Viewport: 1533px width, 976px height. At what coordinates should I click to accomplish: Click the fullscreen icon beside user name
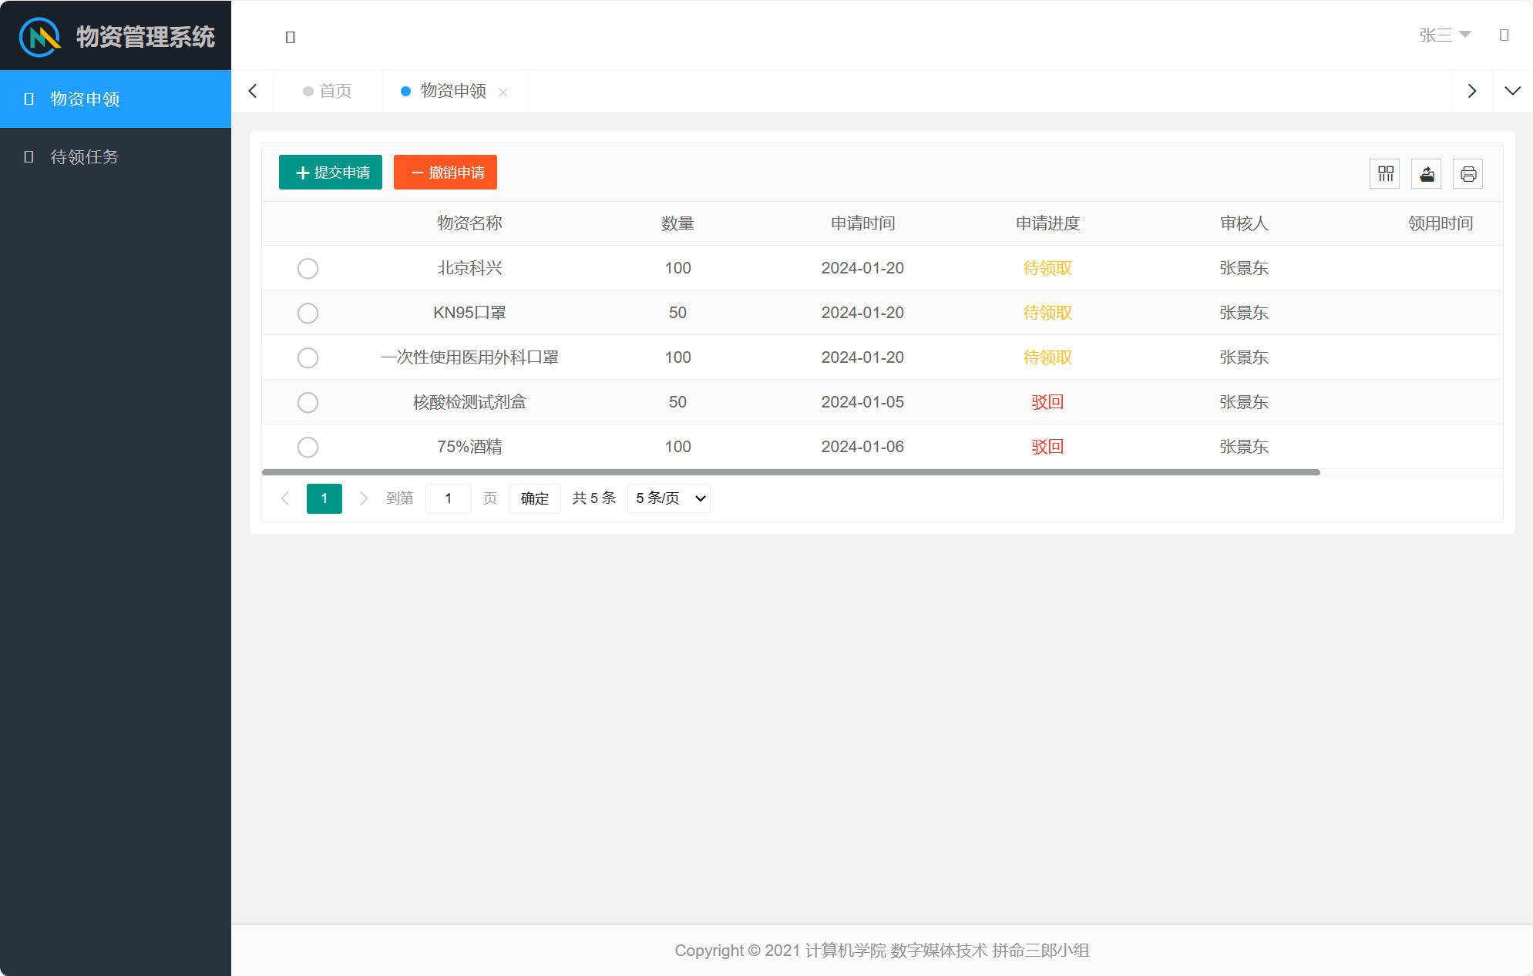[x=1504, y=35]
